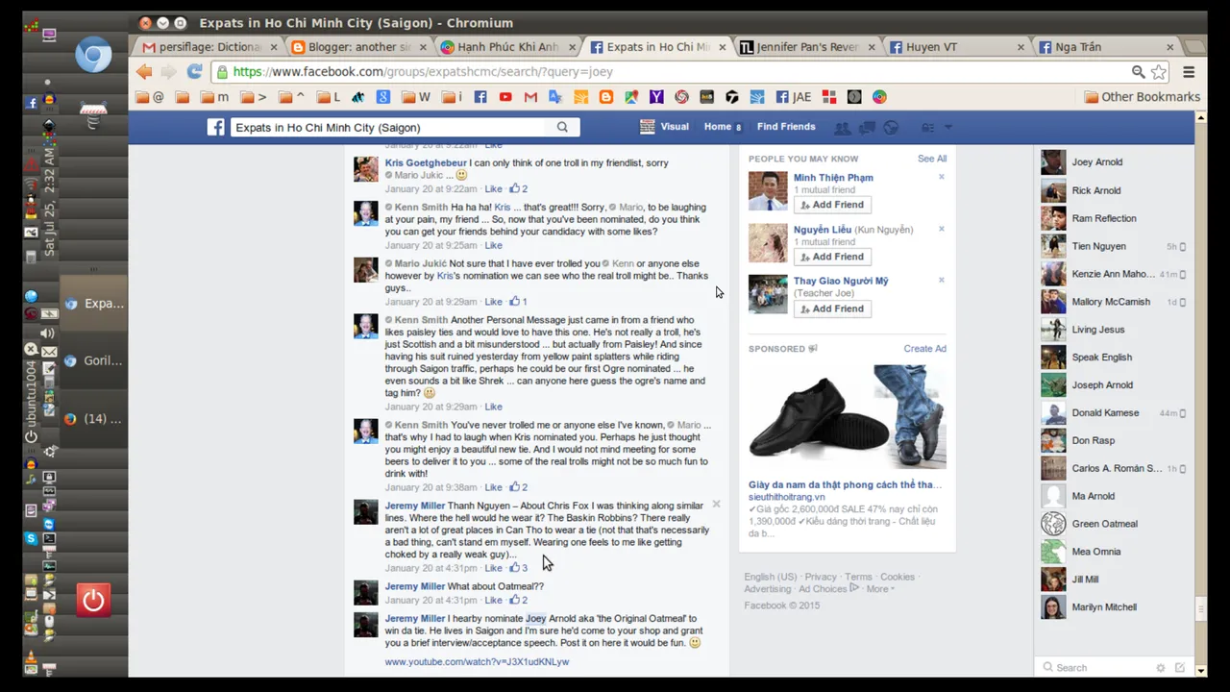Image resolution: width=1230 pixels, height=692 pixels.
Task: Open the JAE Facebook bookmark
Action: pos(794,97)
